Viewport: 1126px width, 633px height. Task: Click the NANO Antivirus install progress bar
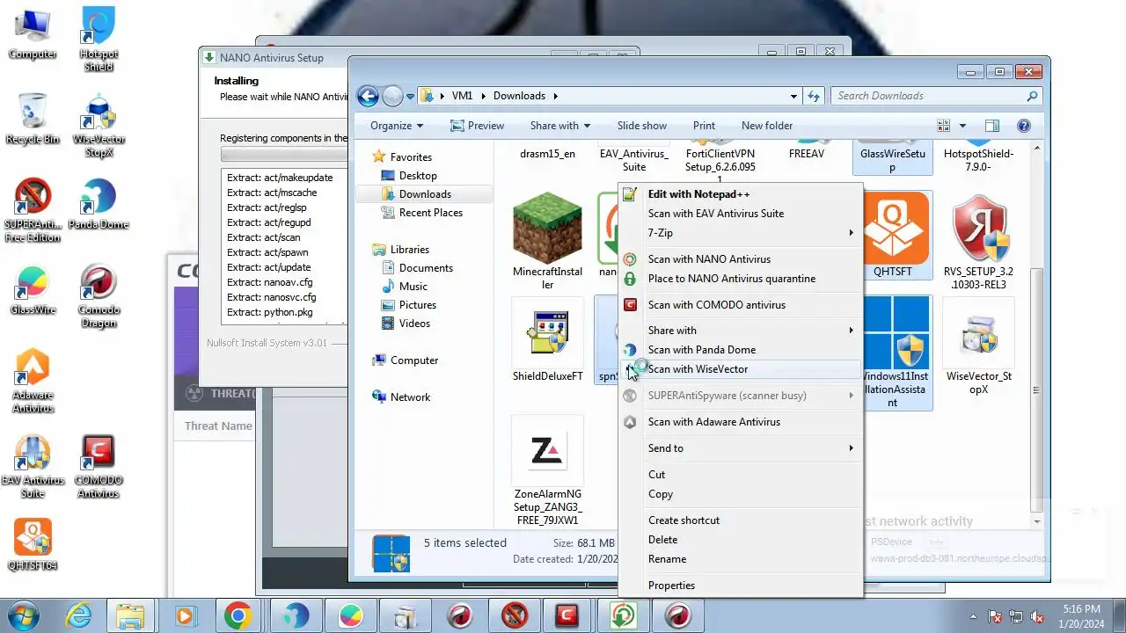tap(284, 155)
